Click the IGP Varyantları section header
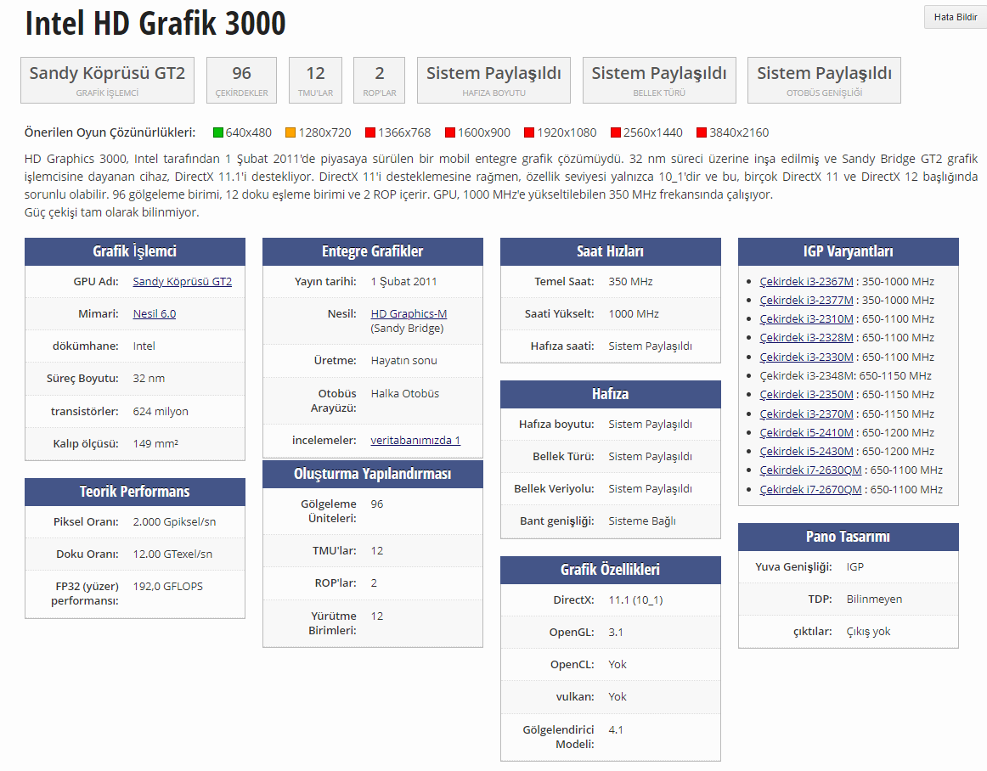 pyautogui.click(x=849, y=251)
